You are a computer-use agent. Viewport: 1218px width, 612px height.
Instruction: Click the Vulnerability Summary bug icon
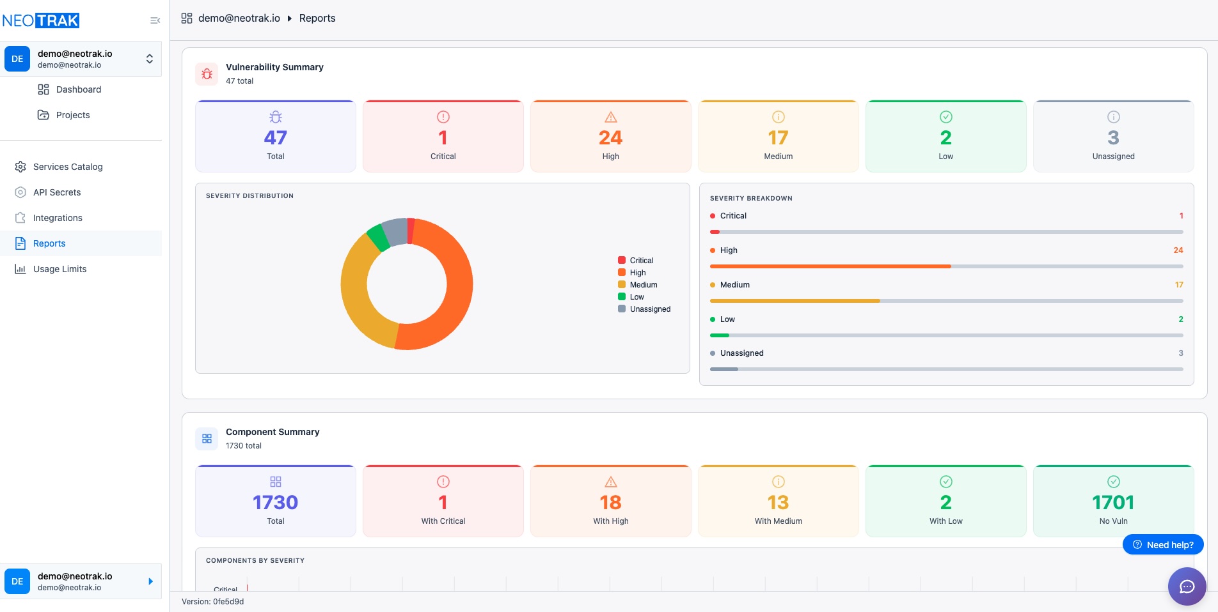207,74
